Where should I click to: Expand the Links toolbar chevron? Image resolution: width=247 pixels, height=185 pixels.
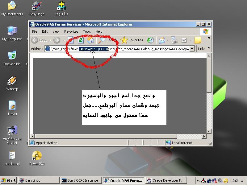coord(209,48)
